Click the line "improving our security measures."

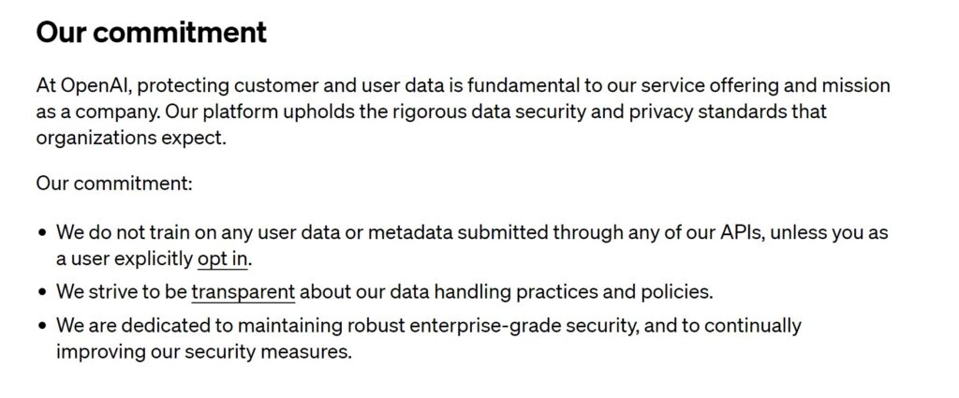204,353
